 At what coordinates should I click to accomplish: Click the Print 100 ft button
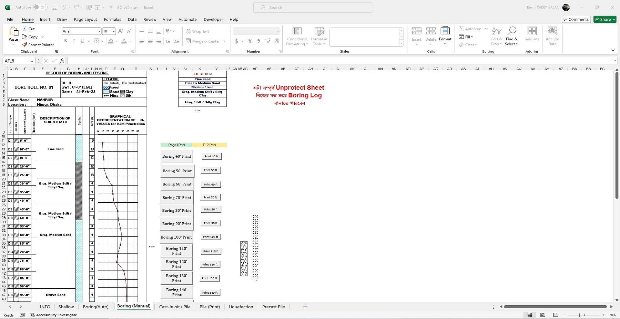pos(210,237)
